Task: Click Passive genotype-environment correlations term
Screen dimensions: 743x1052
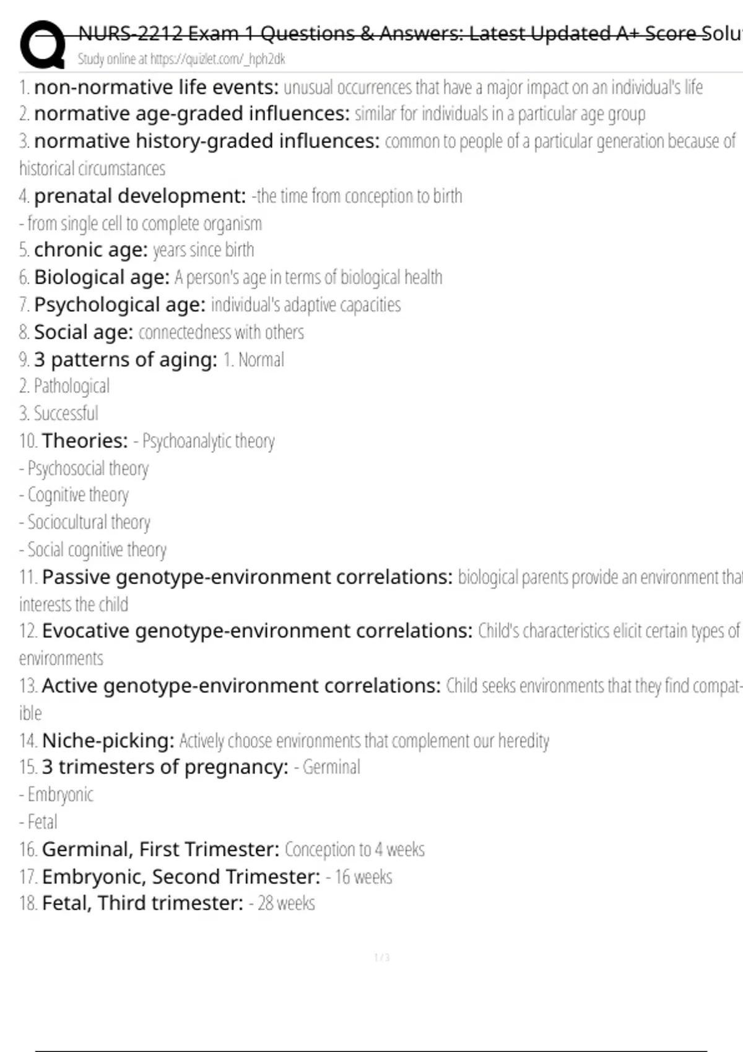Action: pos(247,577)
